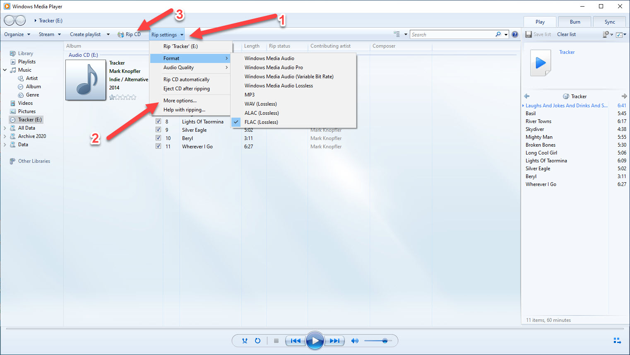Click the list pane checkbox menu icon
This screenshot has width=630, height=355.
pos(621,34)
